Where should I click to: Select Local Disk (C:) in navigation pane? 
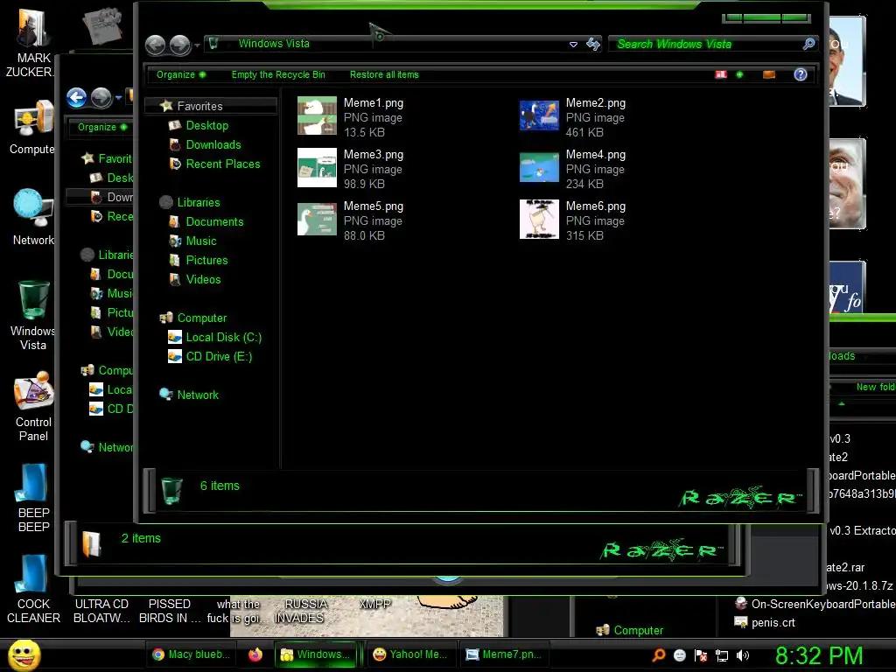pos(214,337)
